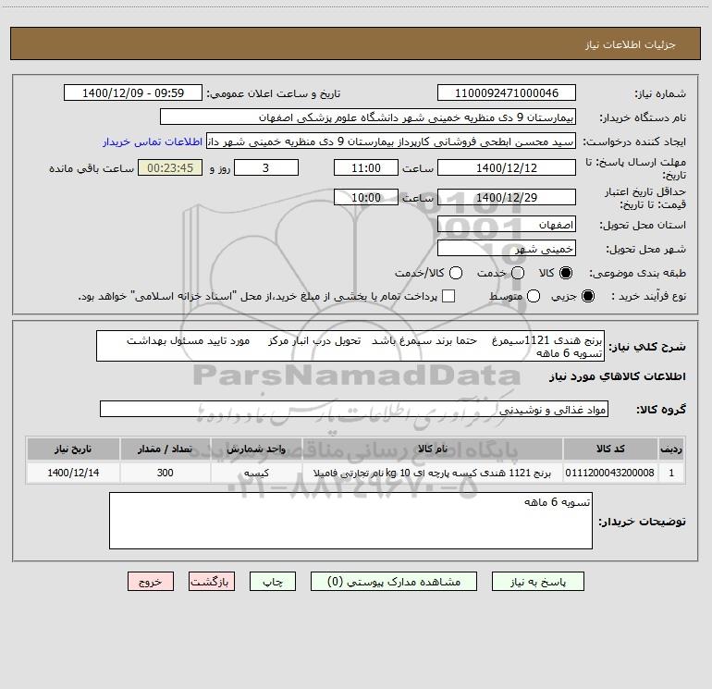
Task: Click the delivery city field خمینی شهر
Action: (507, 249)
